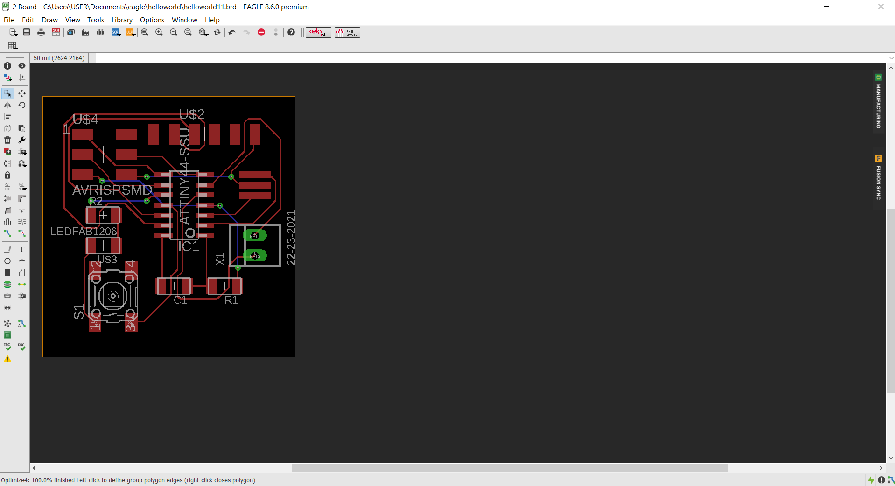Select the Lock tool
The width and height of the screenshot is (895, 486).
(x=7, y=175)
